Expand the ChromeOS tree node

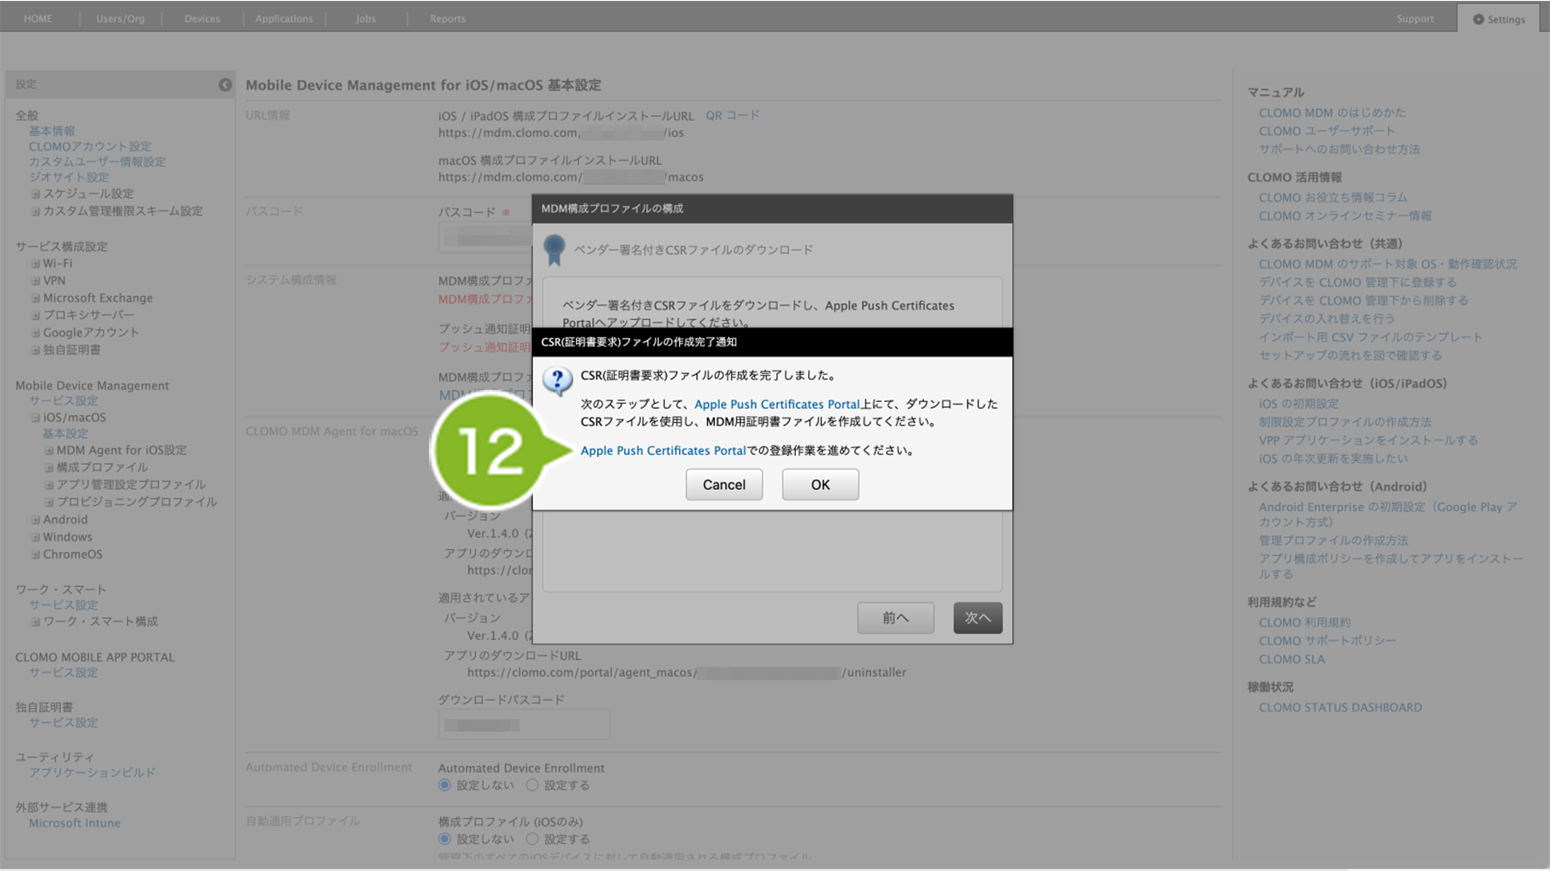[x=36, y=555]
